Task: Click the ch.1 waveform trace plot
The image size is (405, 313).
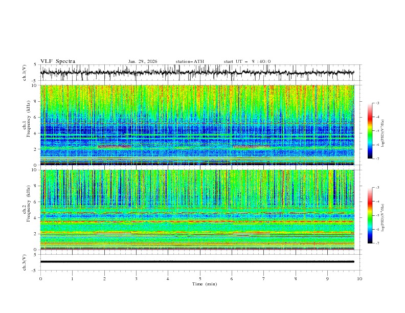Action: (197, 73)
